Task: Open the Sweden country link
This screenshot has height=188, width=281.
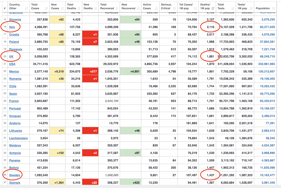Action: click(x=14, y=175)
